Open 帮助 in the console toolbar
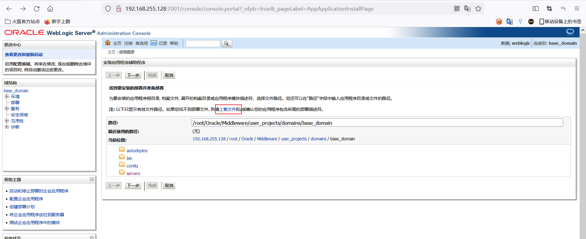This screenshot has height=239, width=586. tap(174, 43)
